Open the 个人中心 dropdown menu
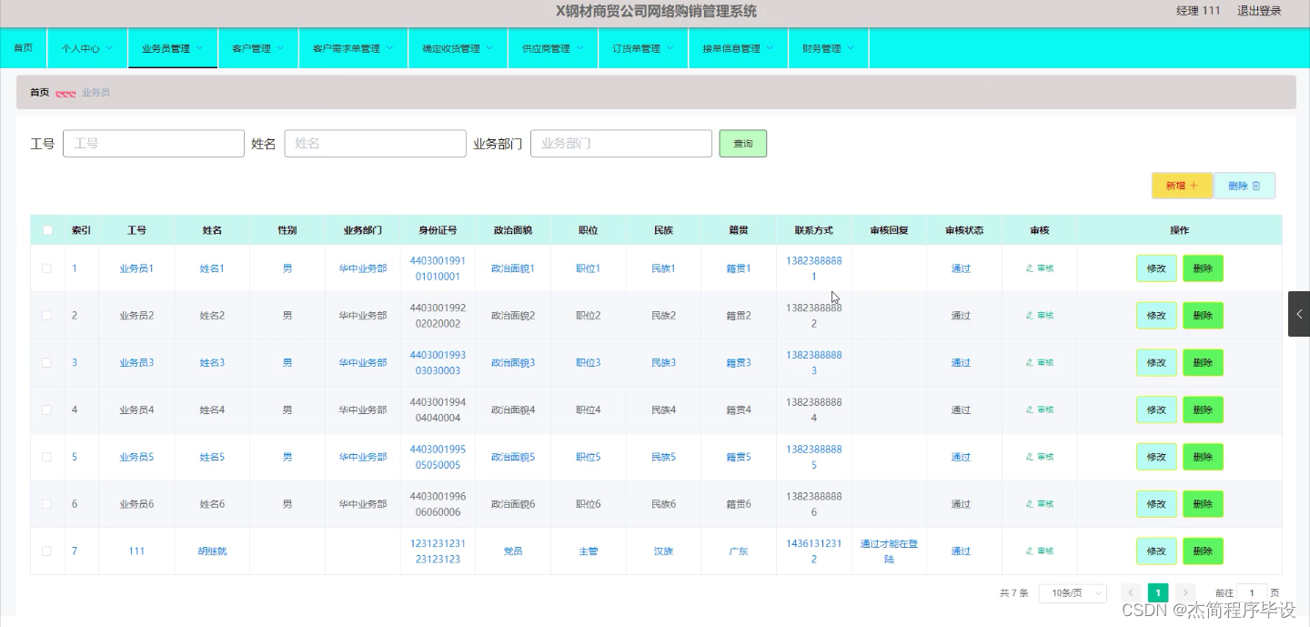 click(x=87, y=48)
